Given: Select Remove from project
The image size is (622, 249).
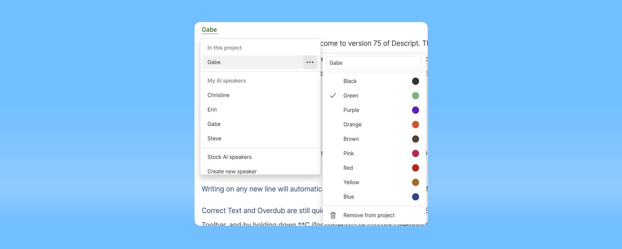Looking at the screenshot, I should [x=369, y=215].
